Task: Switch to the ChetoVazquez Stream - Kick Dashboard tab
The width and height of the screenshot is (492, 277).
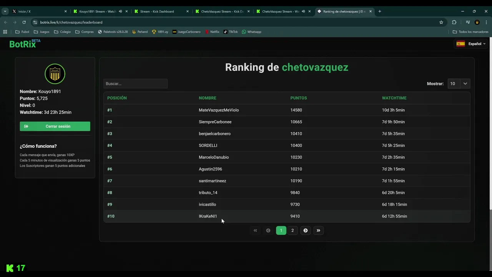Action: click(x=222, y=12)
